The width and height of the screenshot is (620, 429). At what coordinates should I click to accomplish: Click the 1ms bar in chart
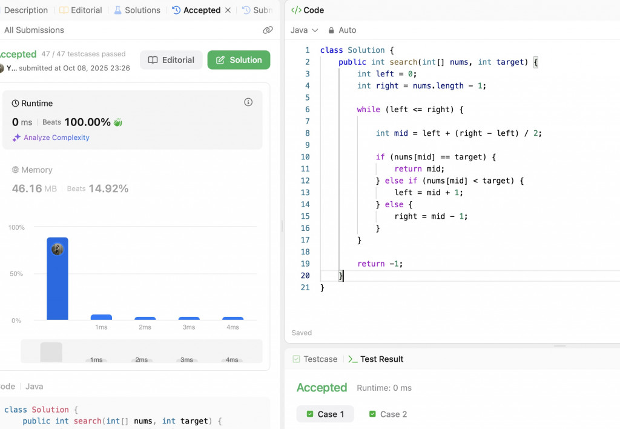pyautogui.click(x=101, y=317)
